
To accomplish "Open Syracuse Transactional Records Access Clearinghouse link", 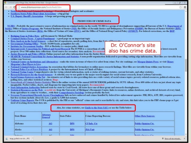I will [x=37, y=95].
